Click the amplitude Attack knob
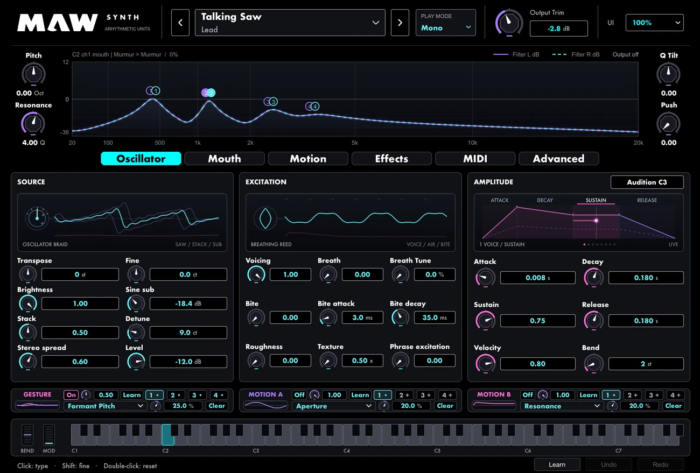Viewport: 700px width, 473px height. click(486, 278)
